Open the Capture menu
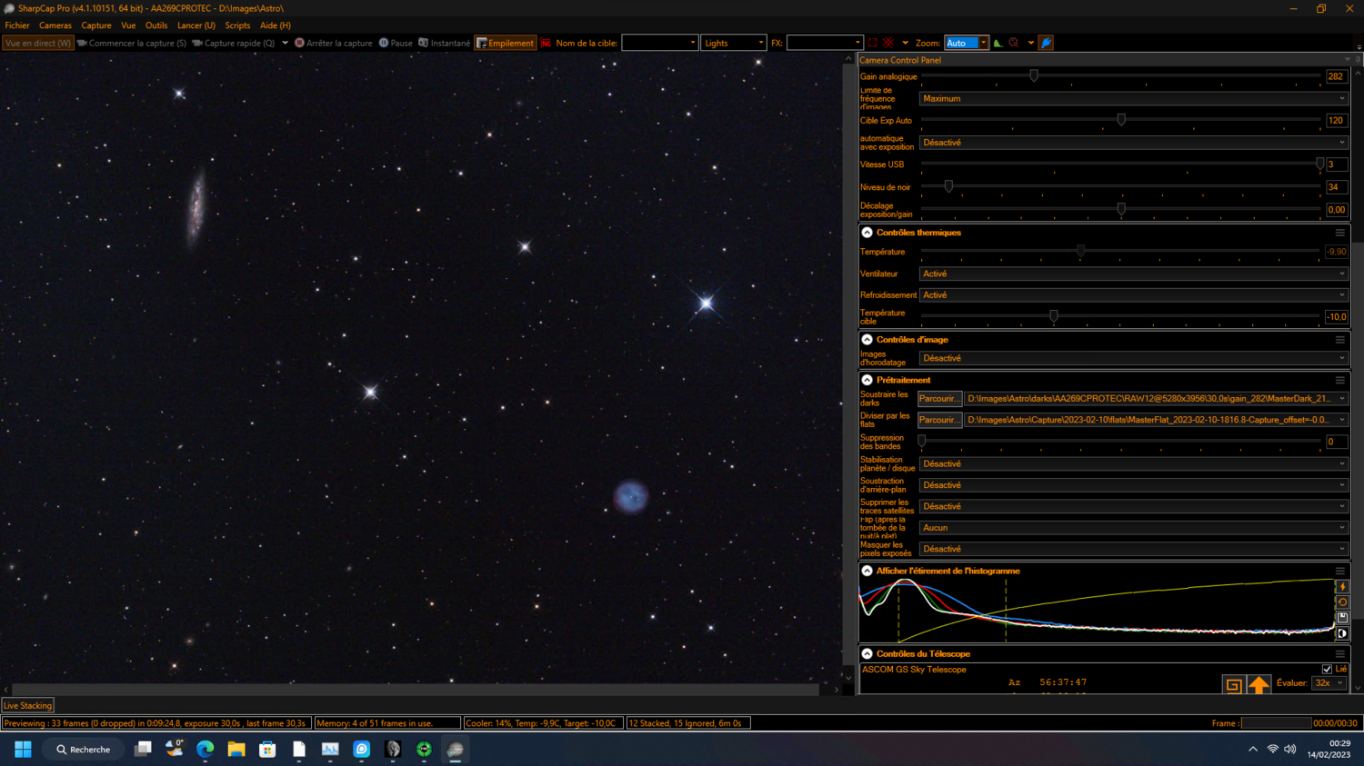 (96, 25)
